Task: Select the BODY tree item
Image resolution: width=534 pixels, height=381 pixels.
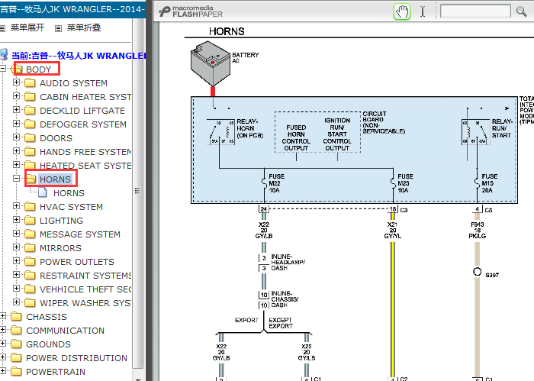Action: 38,69
